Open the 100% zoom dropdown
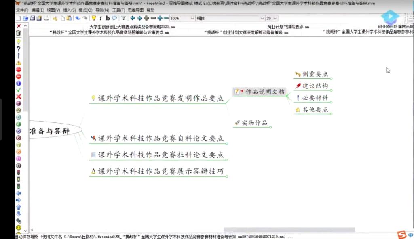 (x=192, y=18)
